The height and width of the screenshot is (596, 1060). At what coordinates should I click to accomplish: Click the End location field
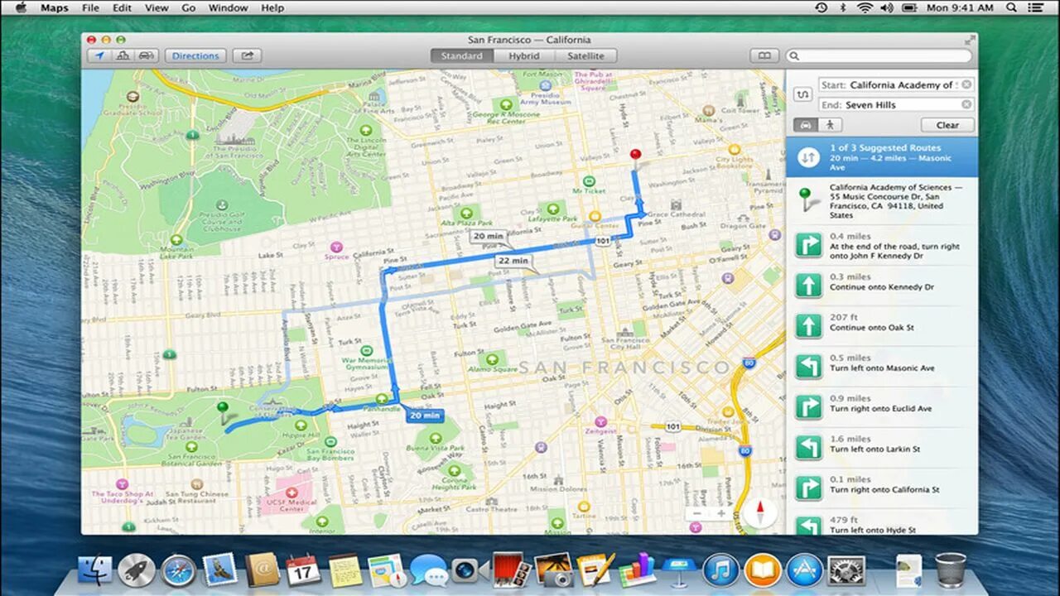pyautogui.click(x=896, y=104)
